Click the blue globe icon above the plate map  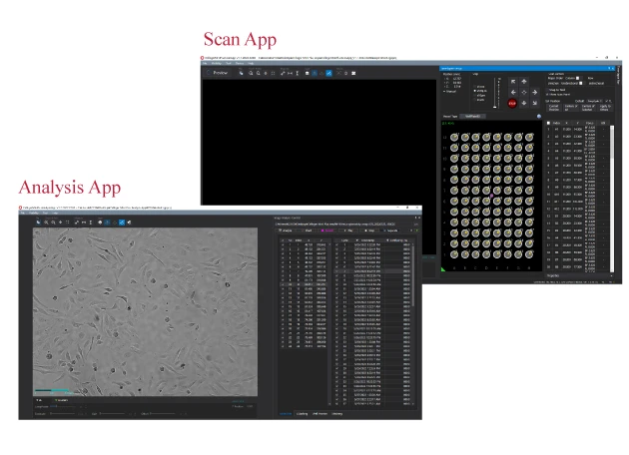[x=539, y=117]
